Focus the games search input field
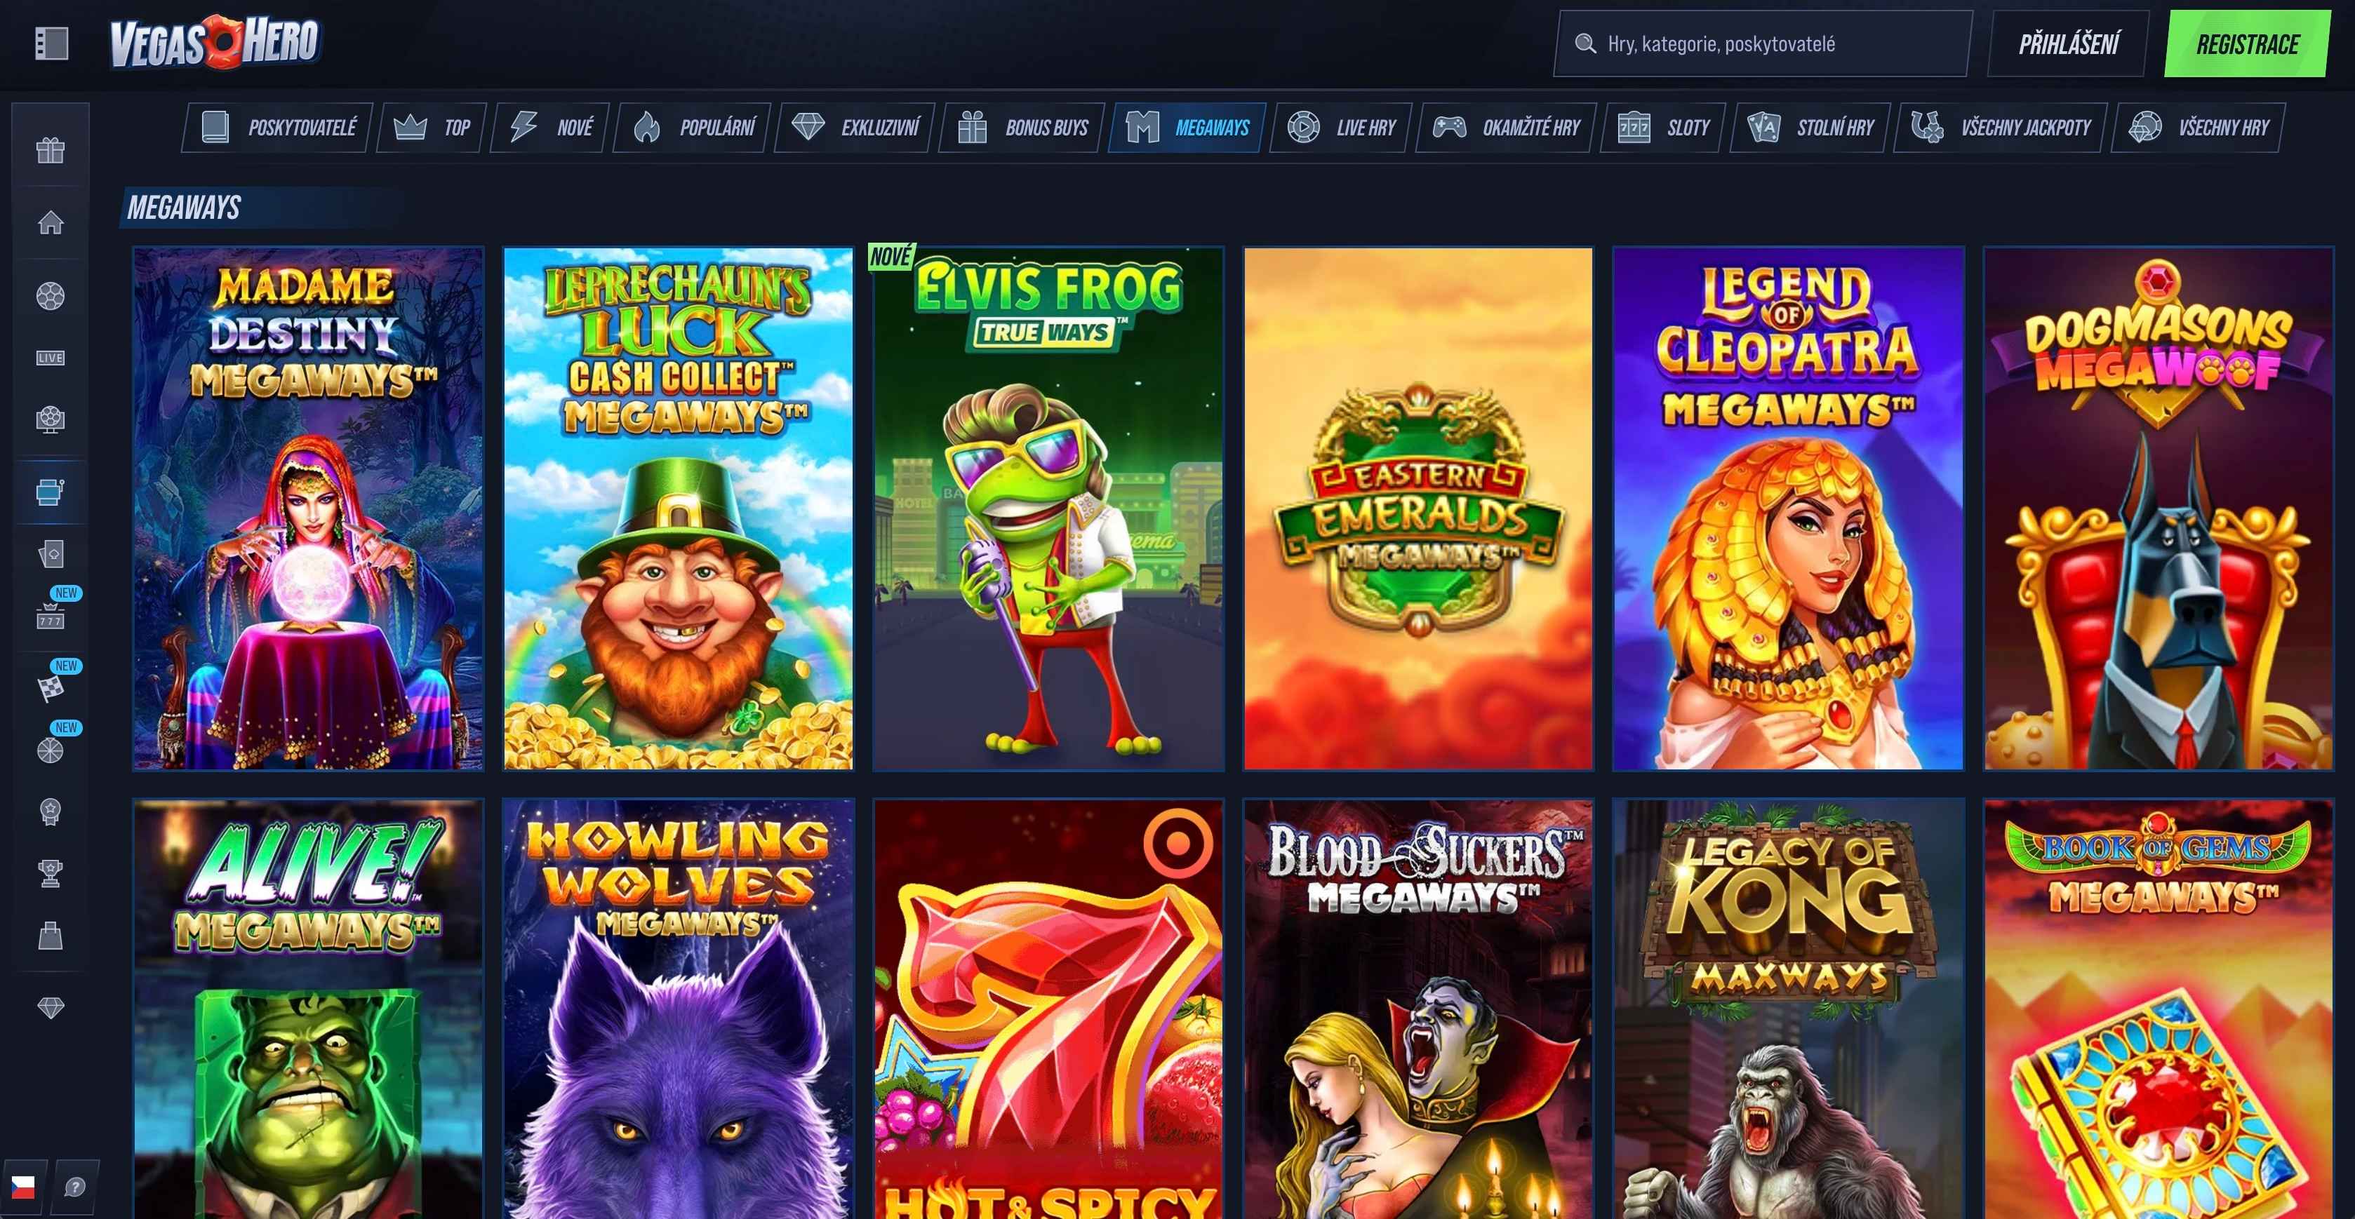Image resolution: width=2355 pixels, height=1219 pixels. click(x=1763, y=44)
